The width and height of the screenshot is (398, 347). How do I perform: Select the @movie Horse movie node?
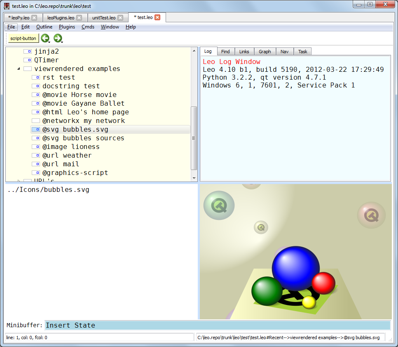(80, 94)
